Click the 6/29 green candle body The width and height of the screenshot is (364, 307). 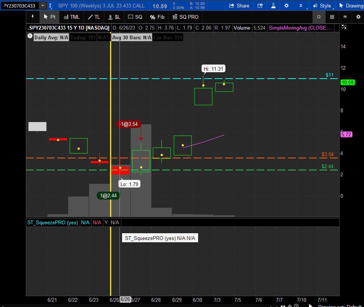[182, 146]
